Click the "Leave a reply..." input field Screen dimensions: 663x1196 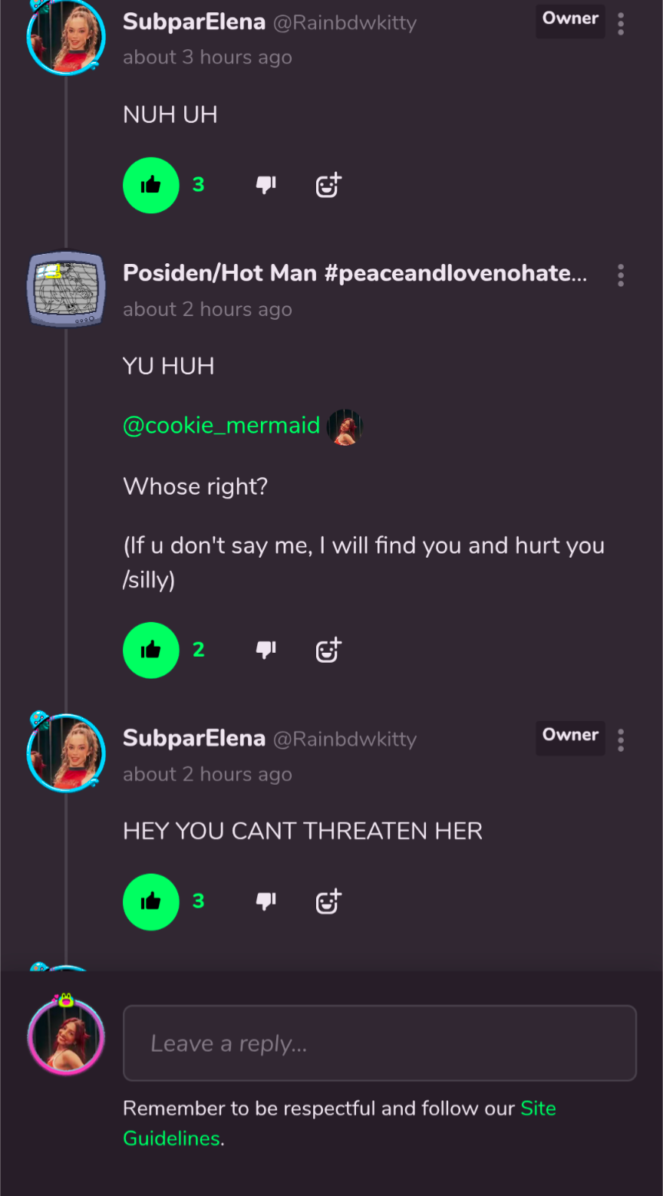point(380,1043)
